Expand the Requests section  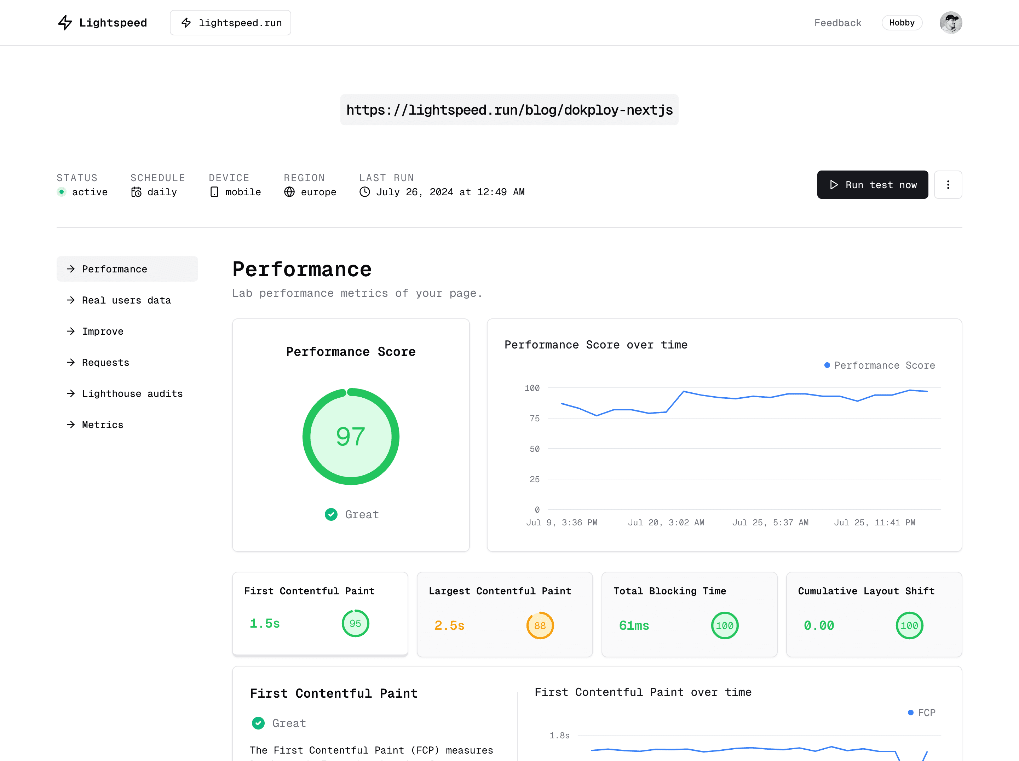pos(105,363)
